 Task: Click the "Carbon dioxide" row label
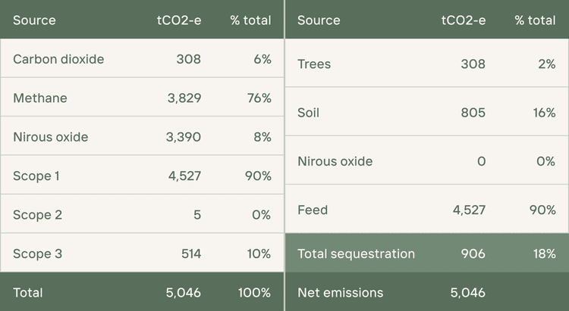(x=58, y=59)
